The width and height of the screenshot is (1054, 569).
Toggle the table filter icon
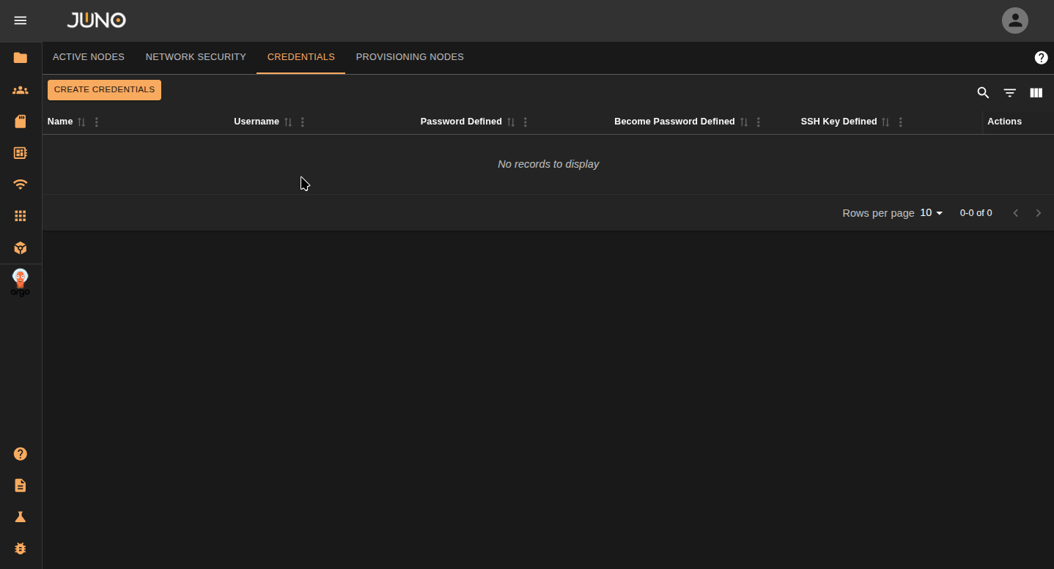click(1009, 93)
